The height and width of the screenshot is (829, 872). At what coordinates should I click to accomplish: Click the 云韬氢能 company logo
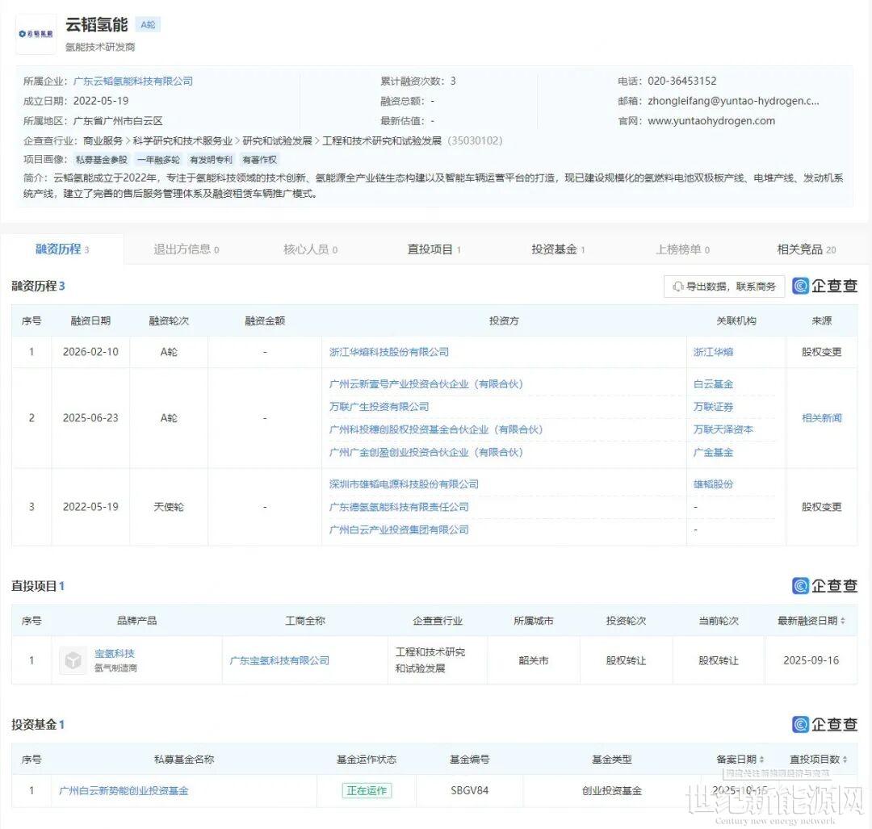36,34
